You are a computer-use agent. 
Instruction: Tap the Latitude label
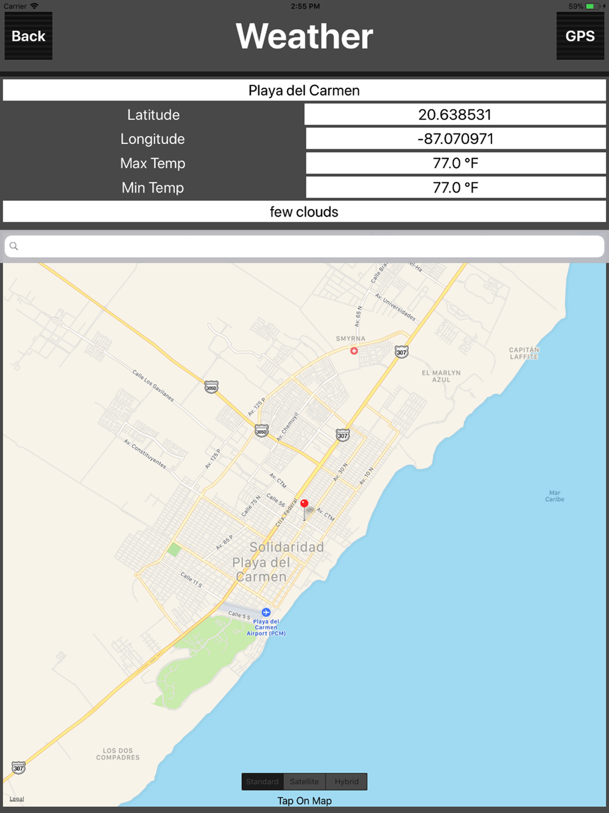(153, 115)
